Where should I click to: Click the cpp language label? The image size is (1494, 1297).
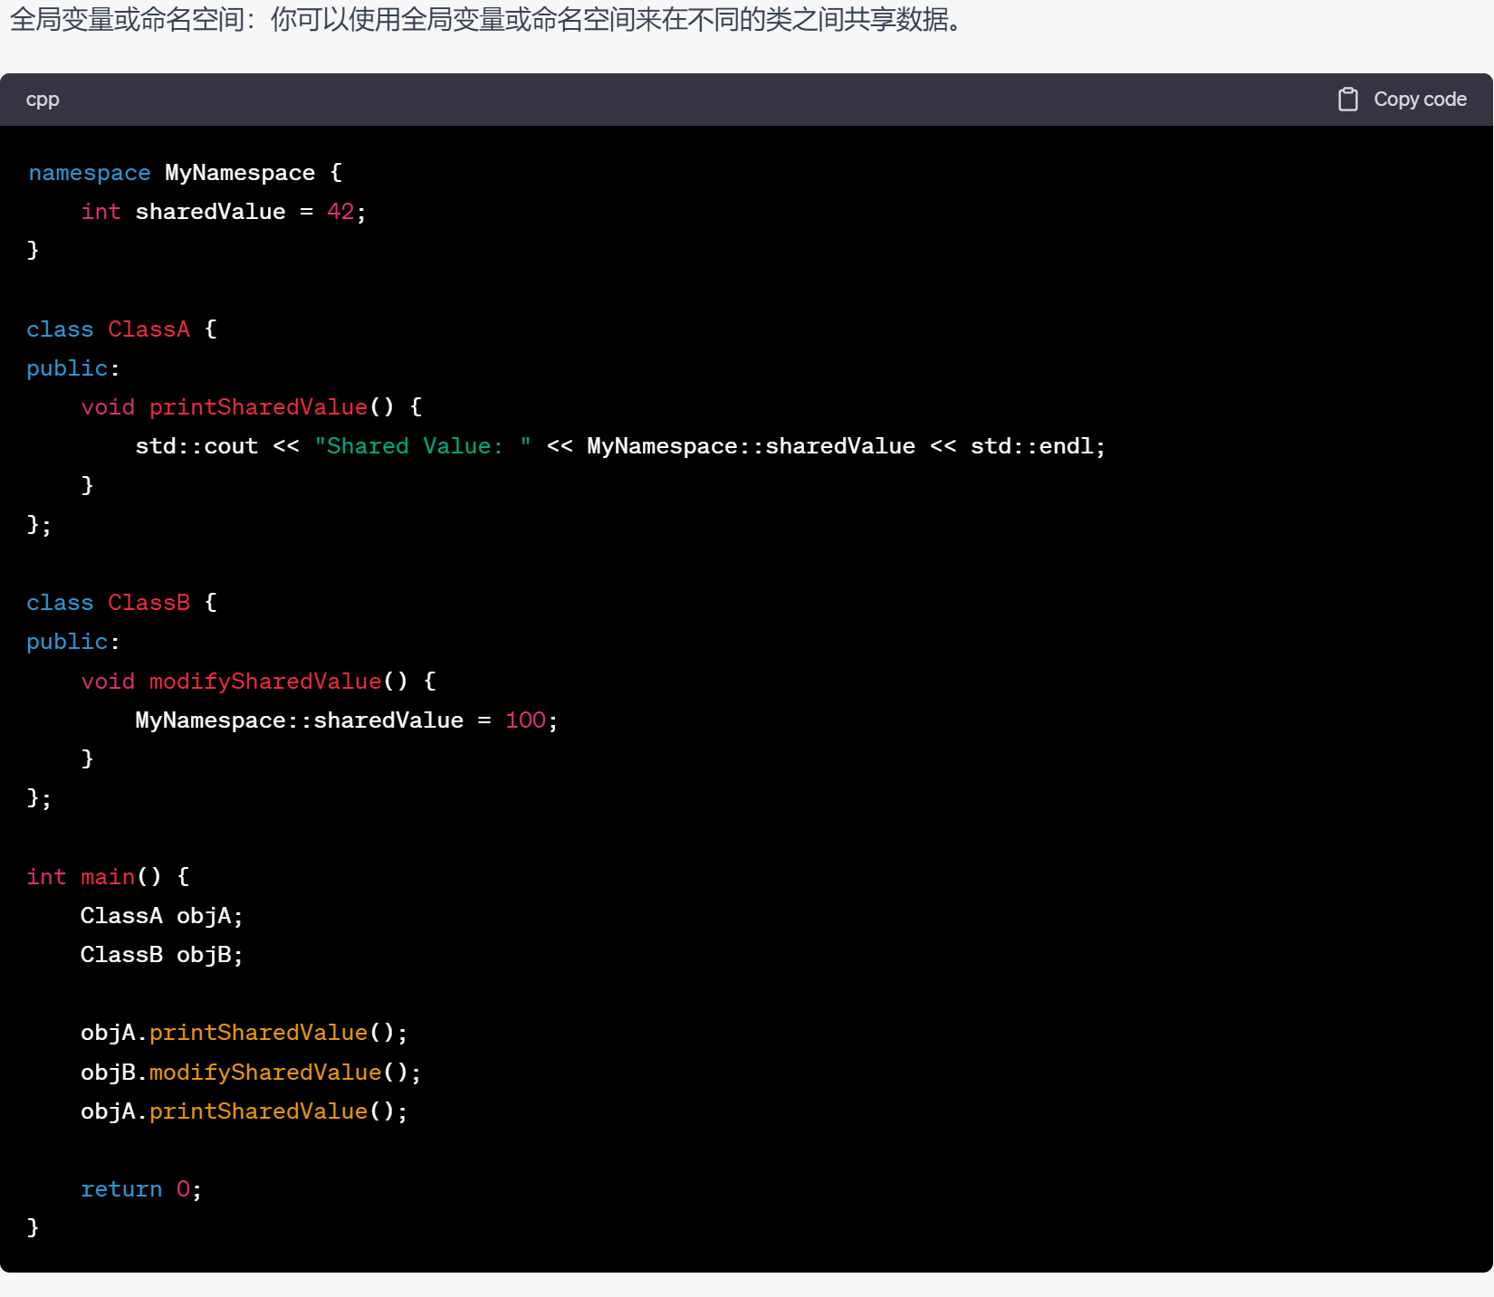point(43,100)
